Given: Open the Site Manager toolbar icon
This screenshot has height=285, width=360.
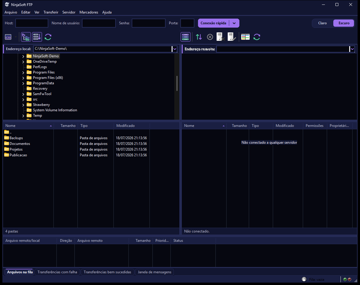Looking at the screenshot, I should tap(8, 37).
